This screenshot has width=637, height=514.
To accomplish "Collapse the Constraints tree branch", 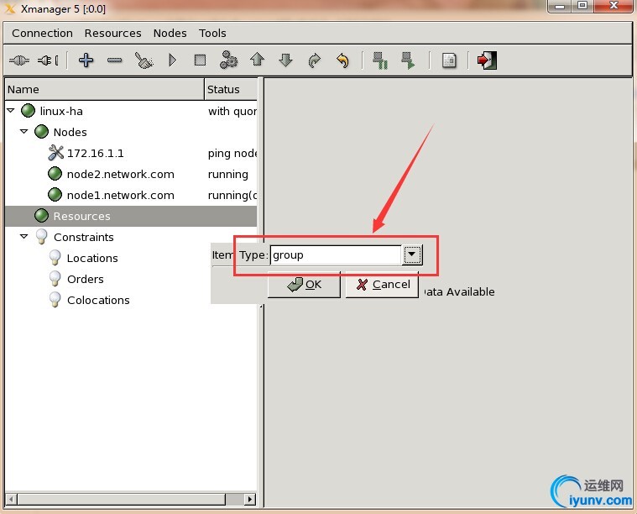I will [24, 236].
